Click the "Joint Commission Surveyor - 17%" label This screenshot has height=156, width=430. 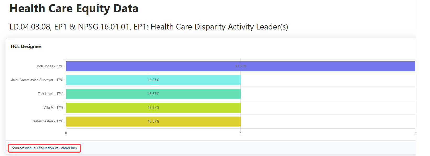point(37,80)
